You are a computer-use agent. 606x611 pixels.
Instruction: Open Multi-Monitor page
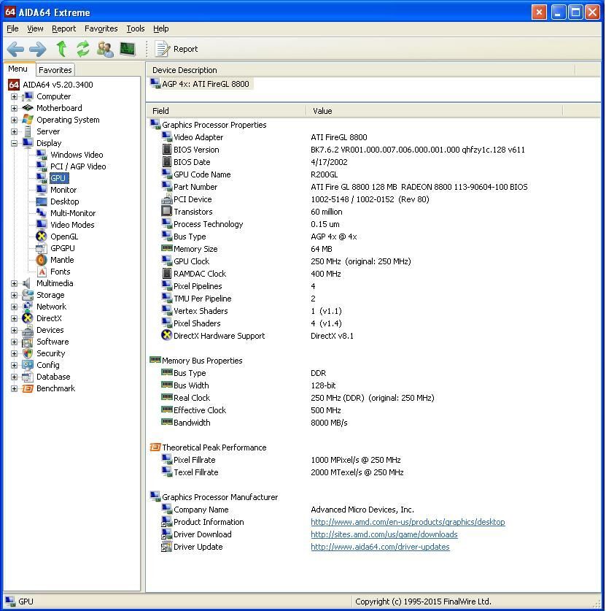click(73, 213)
